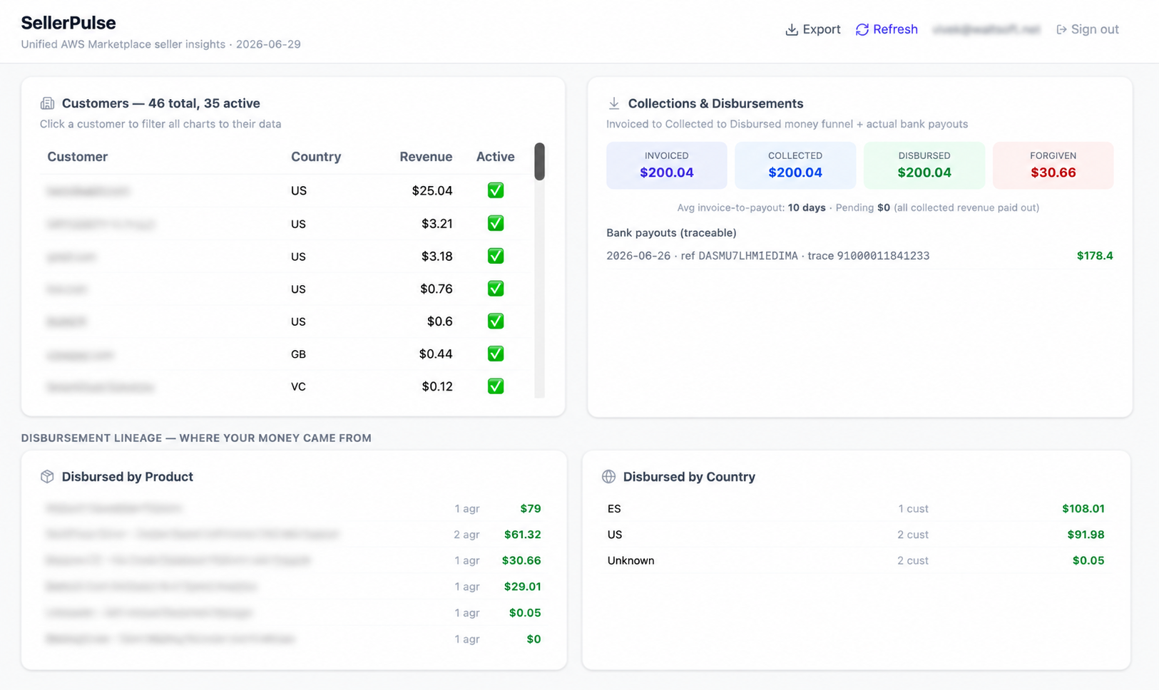Select the INVOICED $200.04 card
This screenshot has width=1159, height=690.
[x=667, y=165]
